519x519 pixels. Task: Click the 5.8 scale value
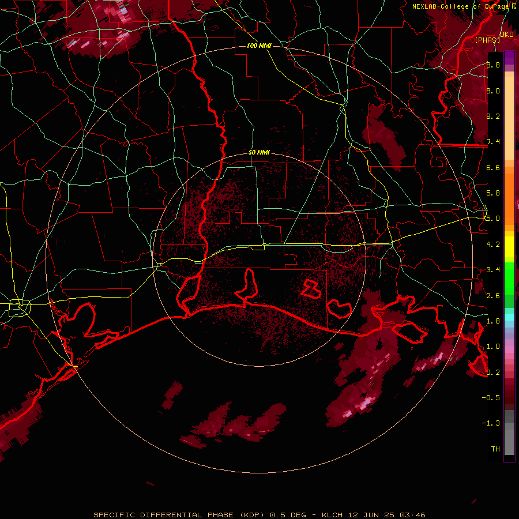[x=493, y=193]
